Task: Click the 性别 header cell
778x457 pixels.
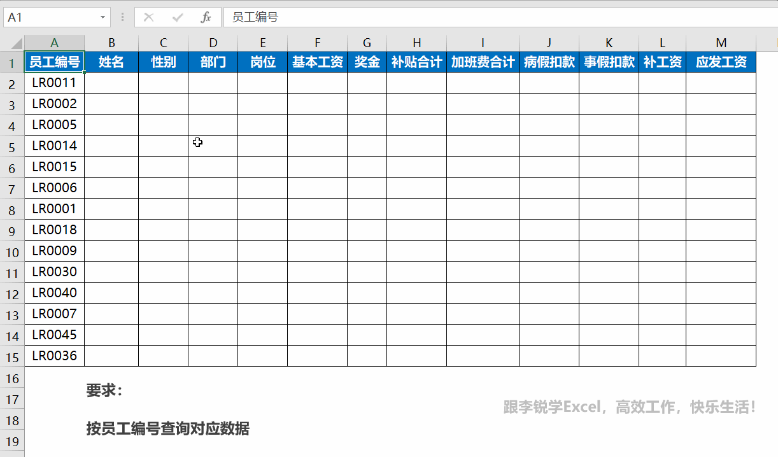Action: 164,62
